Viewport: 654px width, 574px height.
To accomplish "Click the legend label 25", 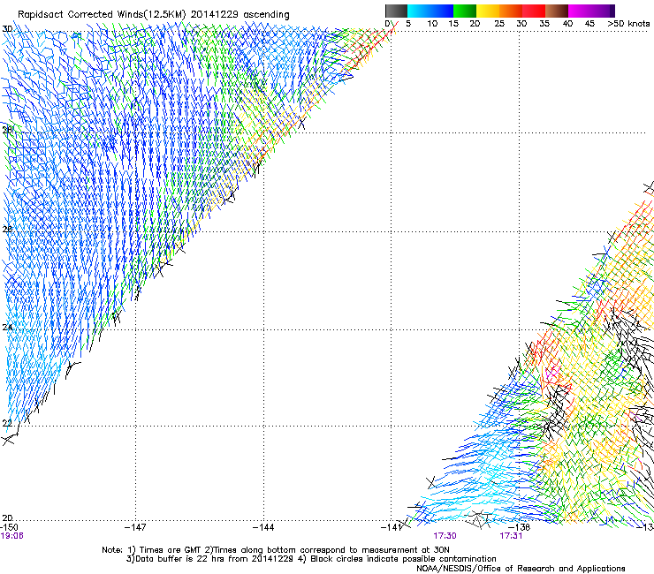I will pyautogui.click(x=498, y=24).
